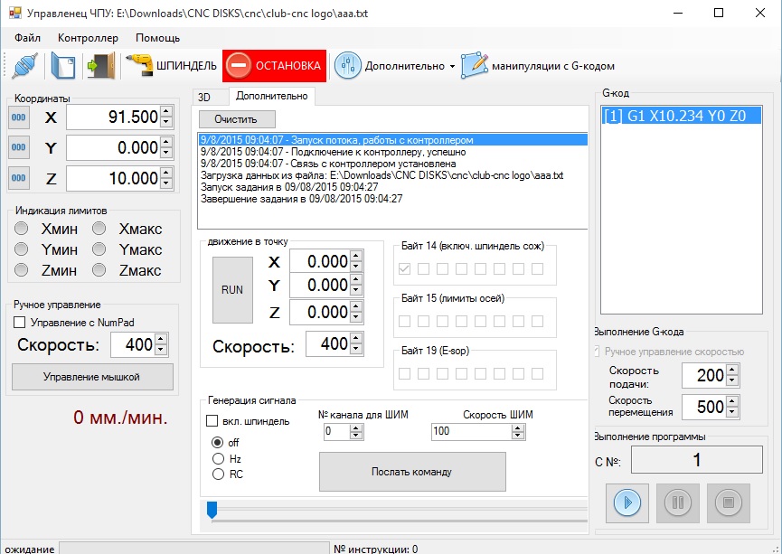This screenshot has height=554, width=782.
Task: Click the Очистить log button
Action: 237,119
